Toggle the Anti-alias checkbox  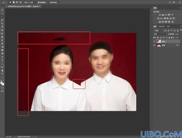tap(38, 2)
